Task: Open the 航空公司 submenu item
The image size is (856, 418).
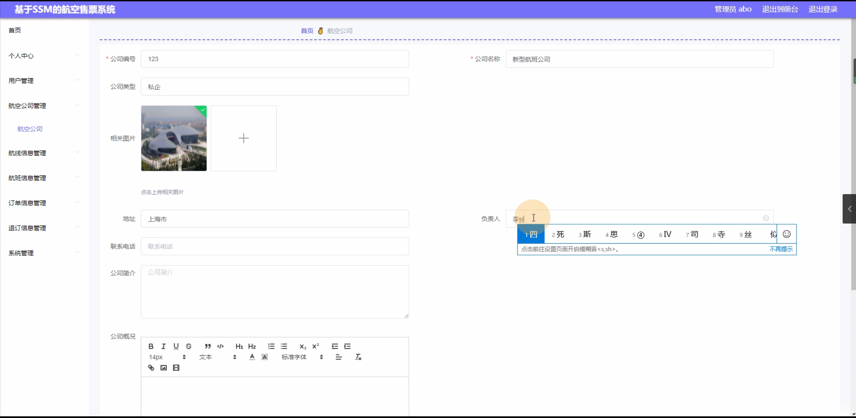Action: [30, 129]
